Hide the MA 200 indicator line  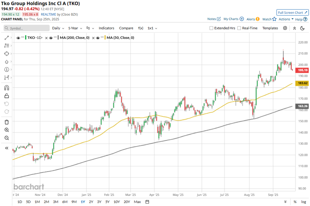tap(51, 38)
